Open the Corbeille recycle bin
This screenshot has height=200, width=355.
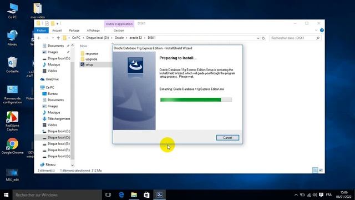(12, 65)
